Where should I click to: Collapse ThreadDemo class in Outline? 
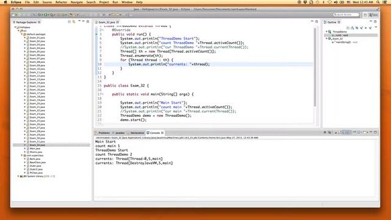[x=326, y=32]
